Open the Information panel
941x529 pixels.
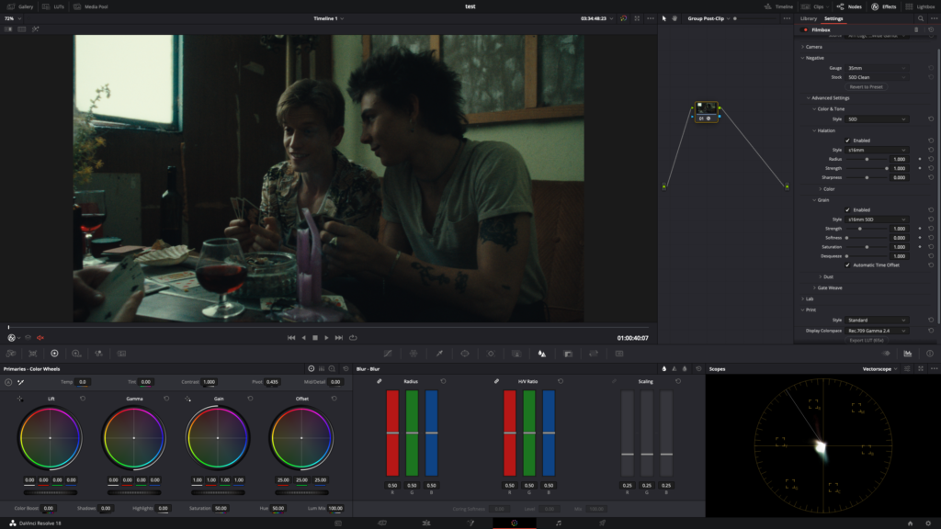click(930, 354)
